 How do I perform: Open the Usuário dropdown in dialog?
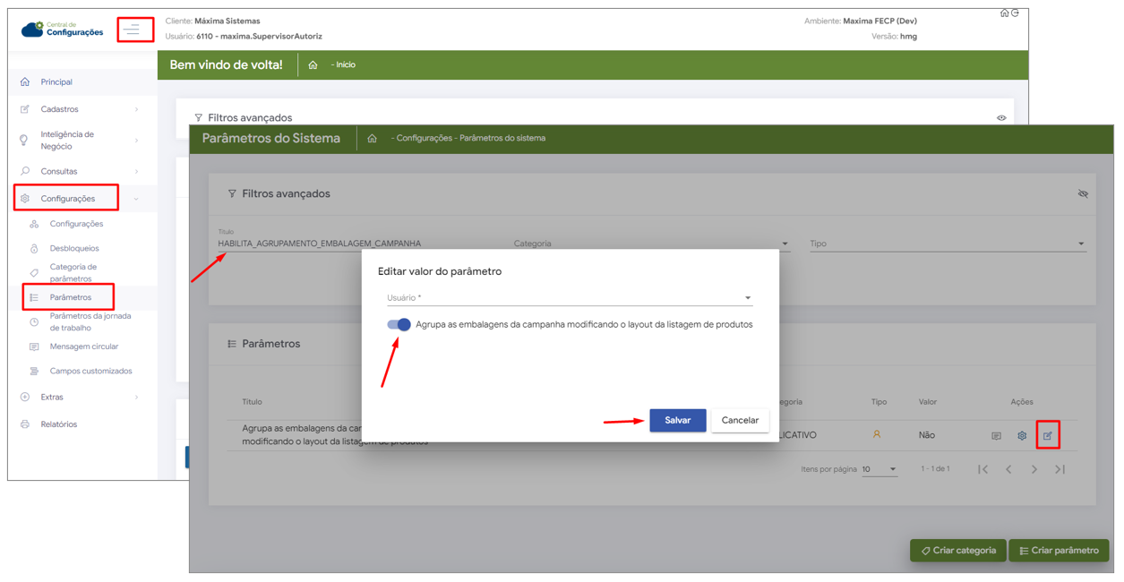coord(569,298)
